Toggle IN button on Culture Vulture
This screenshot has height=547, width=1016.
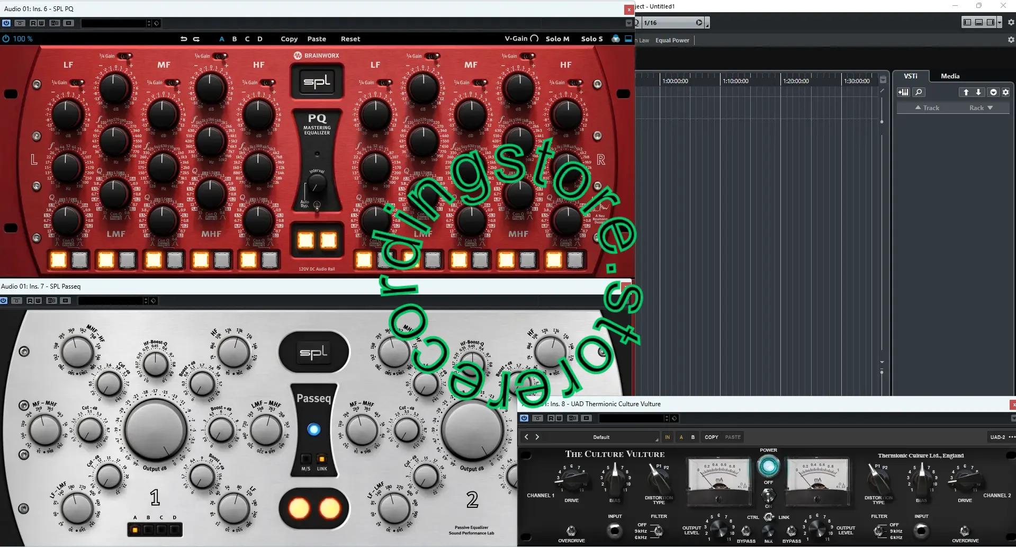[667, 437]
